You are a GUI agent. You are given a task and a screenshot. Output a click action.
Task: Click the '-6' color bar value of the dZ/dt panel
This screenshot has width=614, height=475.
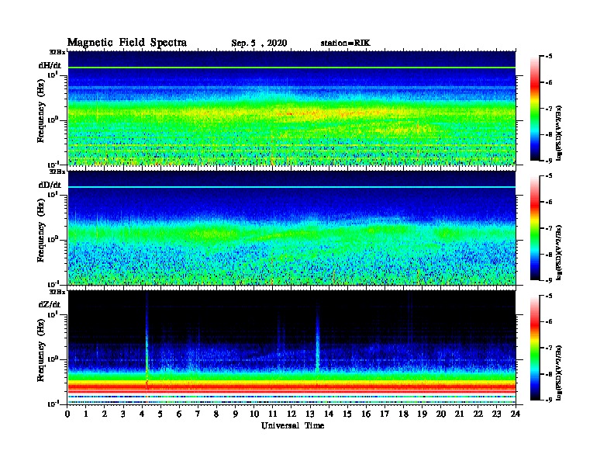pyautogui.click(x=548, y=322)
